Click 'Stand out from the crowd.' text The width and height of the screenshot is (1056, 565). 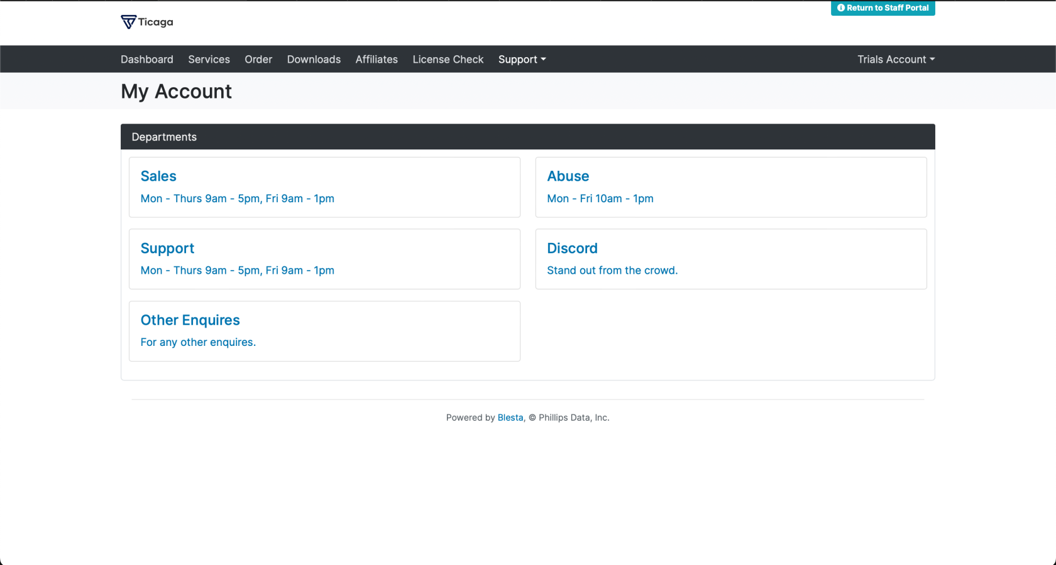[612, 271]
